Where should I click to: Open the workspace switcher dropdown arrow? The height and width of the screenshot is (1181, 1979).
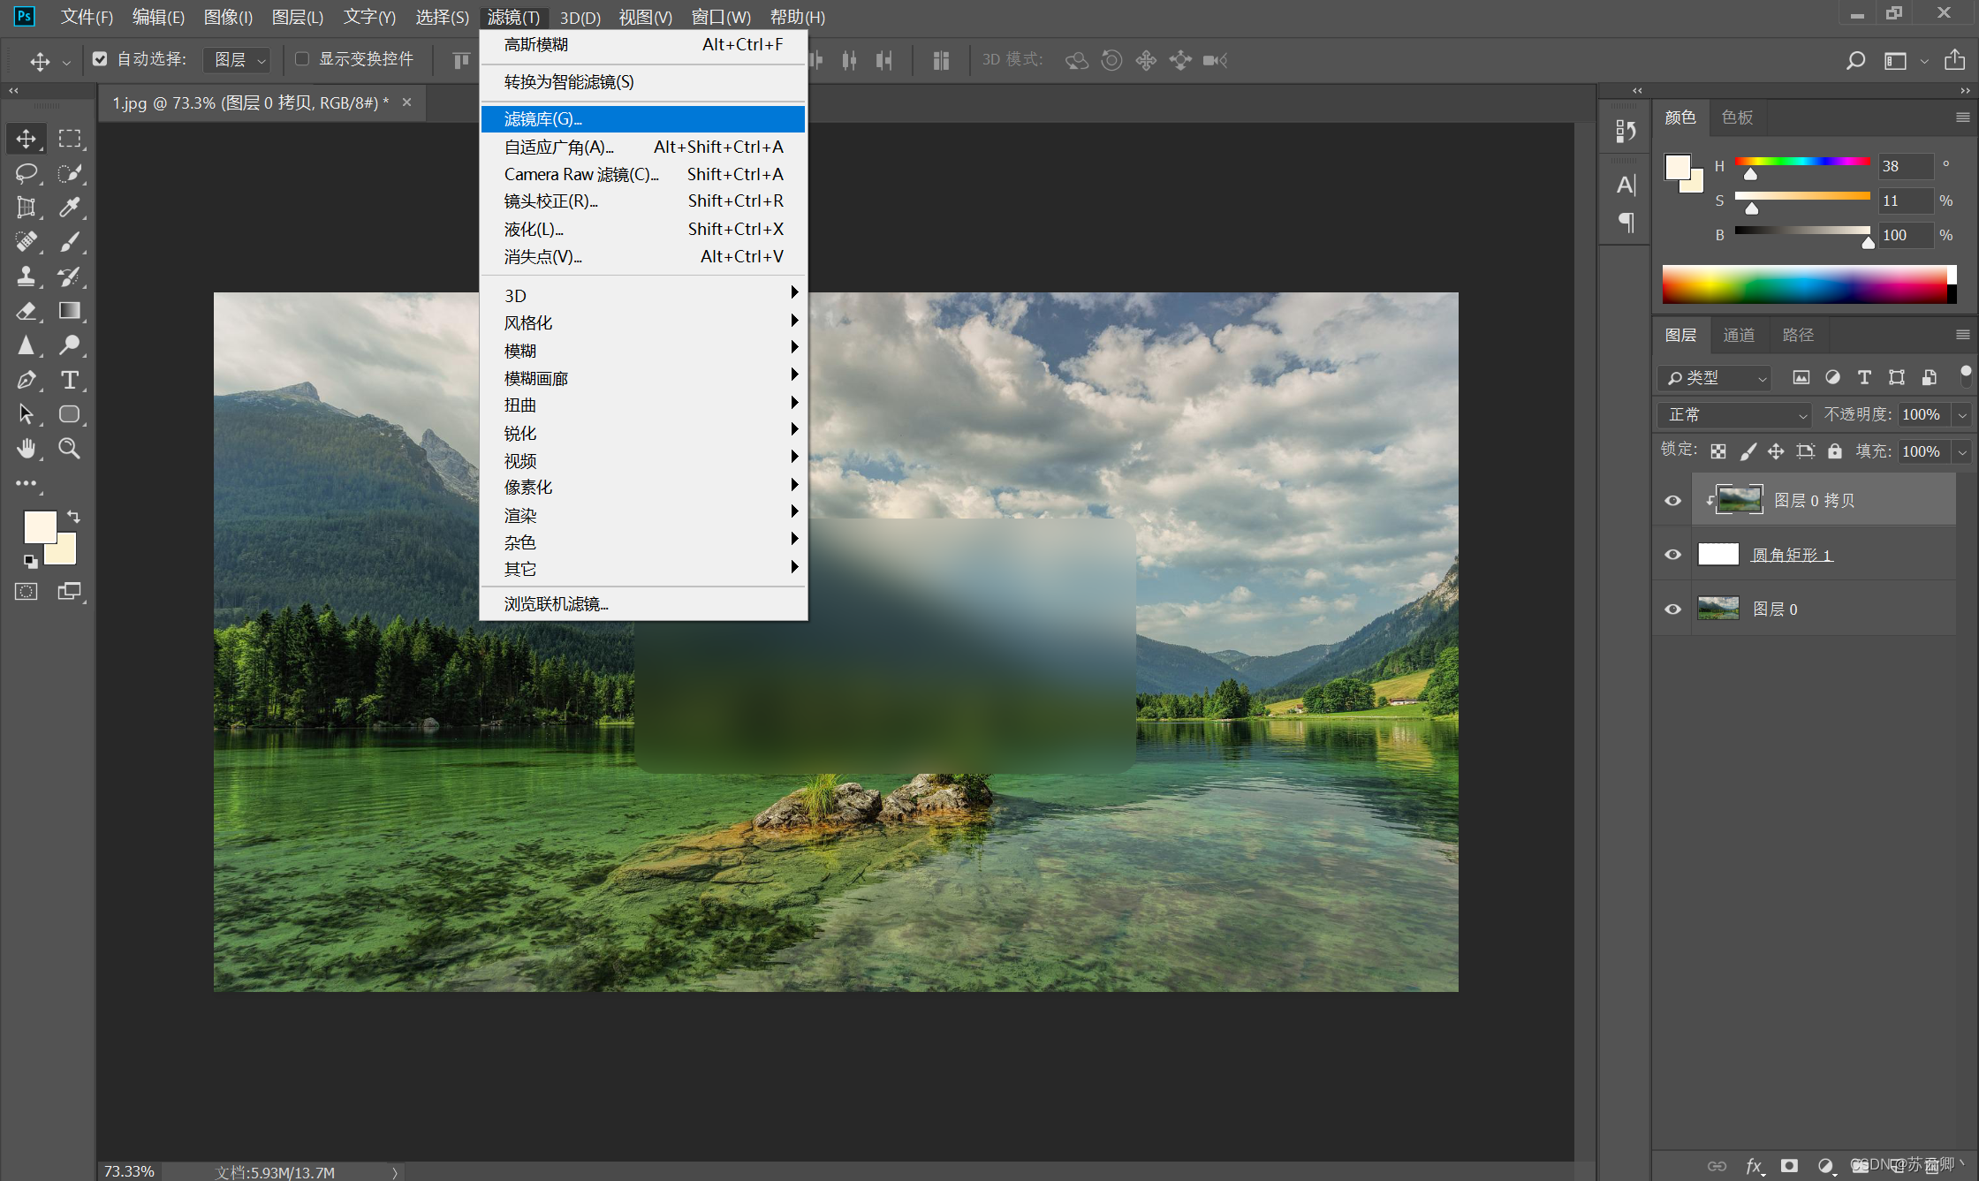click(x=1923, y=61)
